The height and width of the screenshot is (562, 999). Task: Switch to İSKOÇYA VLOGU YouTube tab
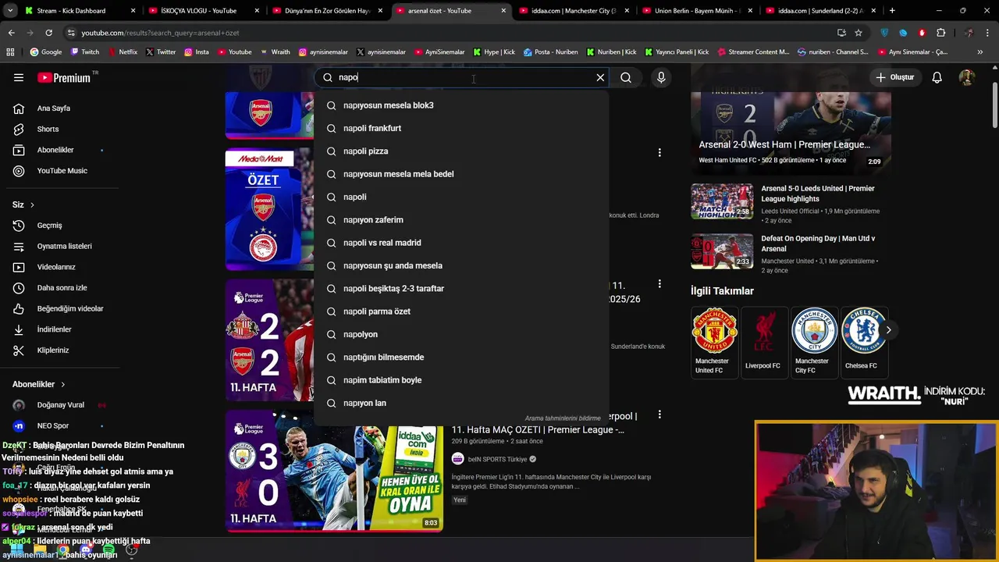click(204, 11)
